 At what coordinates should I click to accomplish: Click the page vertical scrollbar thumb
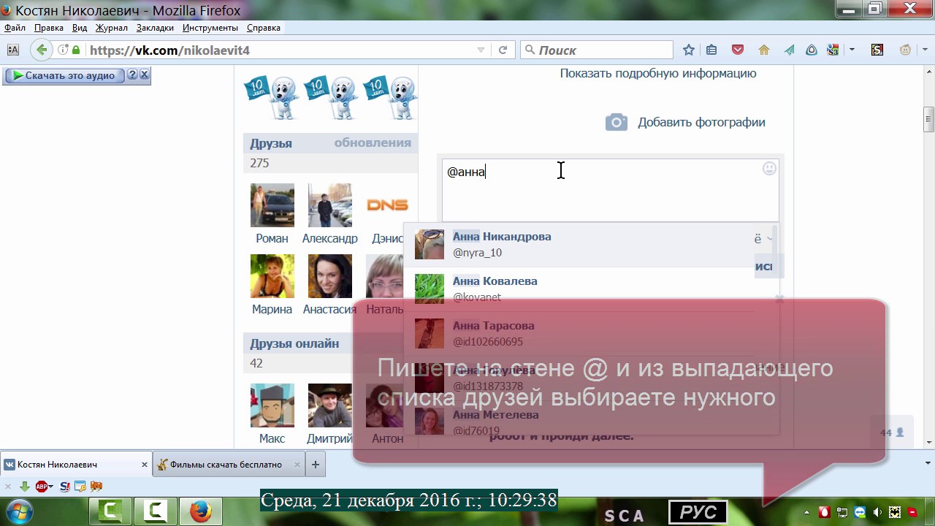click(928, 119)
